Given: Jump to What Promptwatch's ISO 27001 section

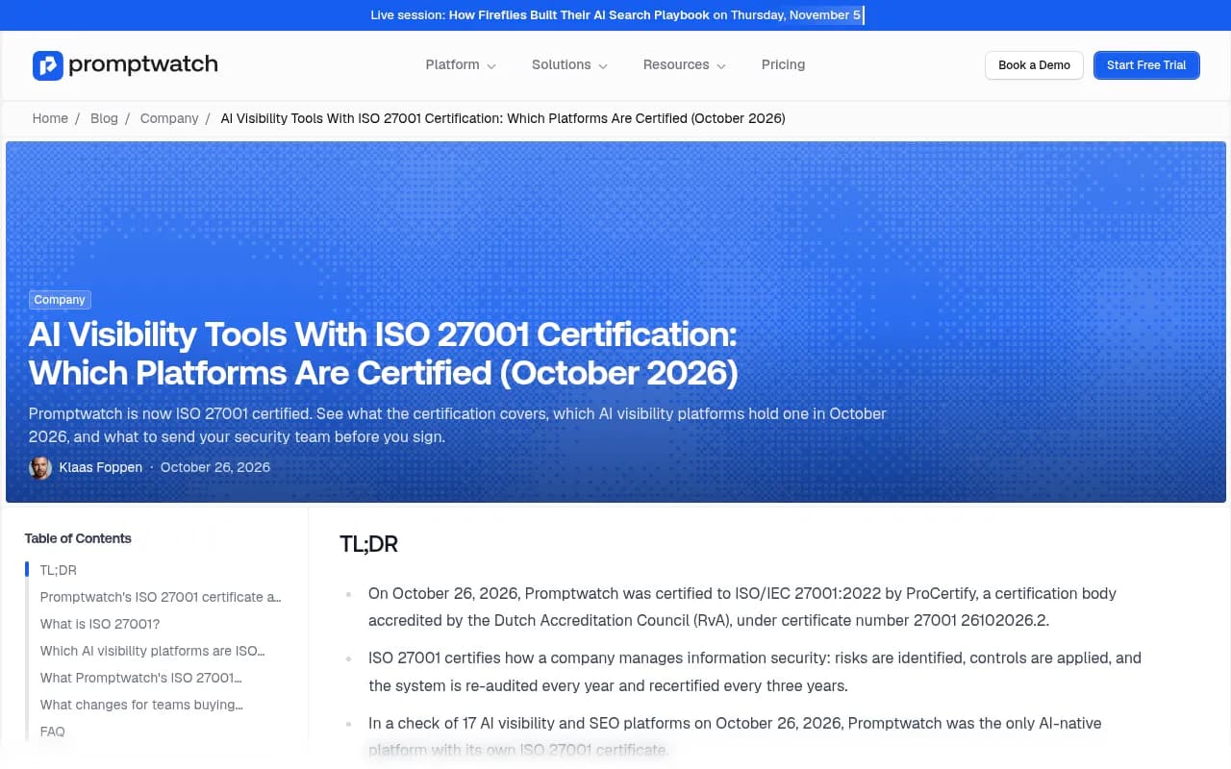Looking at the screenshot, I should tap(140, 678).
